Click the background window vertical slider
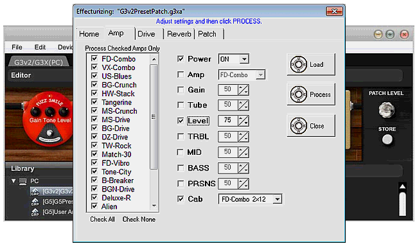Image resolution: width=417 pixels, height=246 pixels. tap(402, 204)
